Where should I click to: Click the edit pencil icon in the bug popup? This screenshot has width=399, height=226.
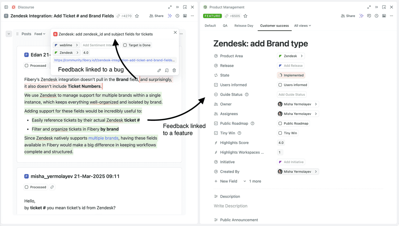[159, 70]
